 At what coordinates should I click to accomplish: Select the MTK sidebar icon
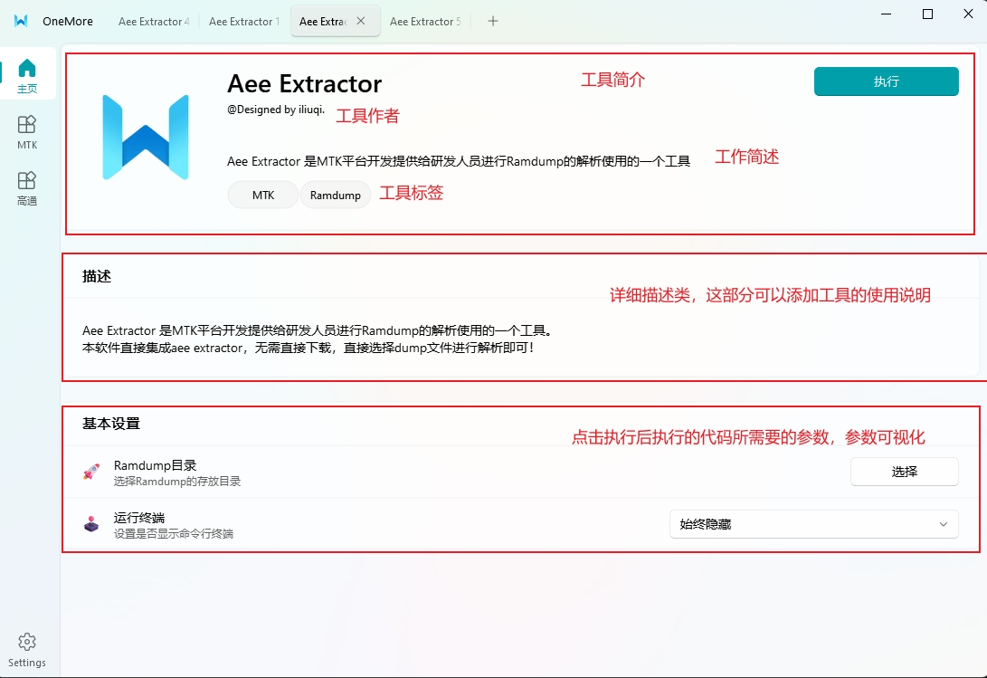click(27, 130)
